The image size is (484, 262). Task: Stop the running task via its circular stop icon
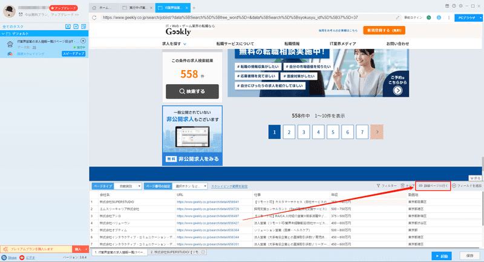(x=83, y=41)
